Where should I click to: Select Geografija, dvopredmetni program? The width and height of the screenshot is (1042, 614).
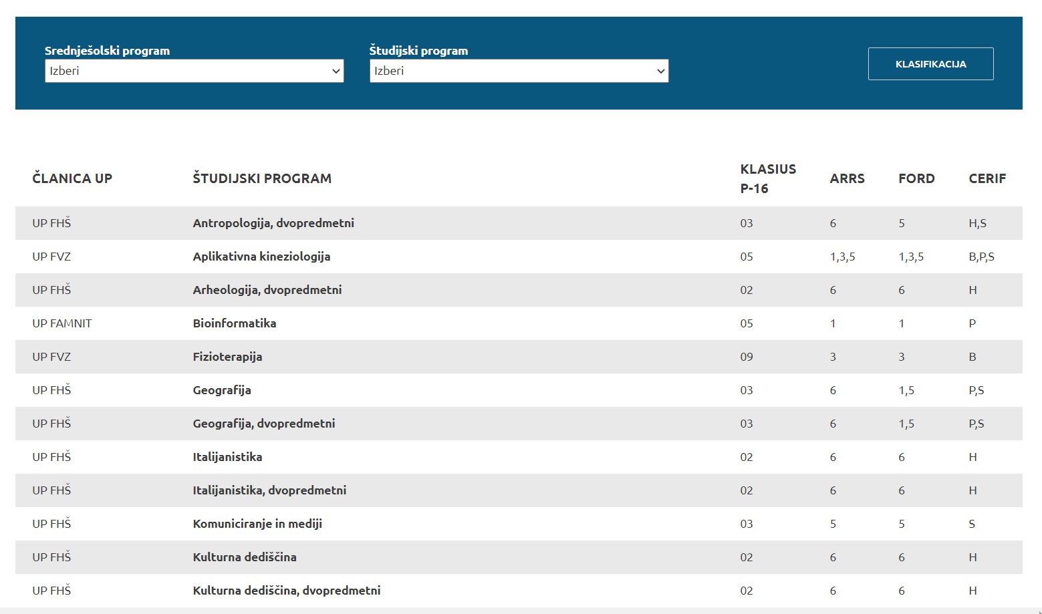click(x=264, y=424)
